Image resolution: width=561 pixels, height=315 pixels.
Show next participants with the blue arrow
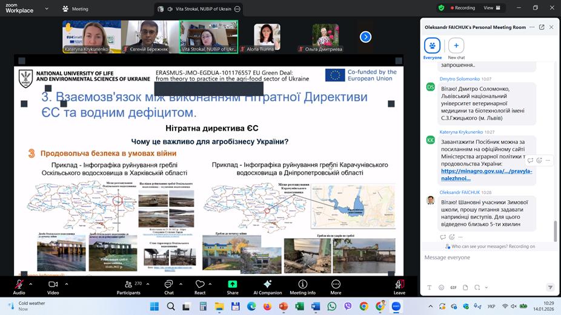tap(365, 37)
